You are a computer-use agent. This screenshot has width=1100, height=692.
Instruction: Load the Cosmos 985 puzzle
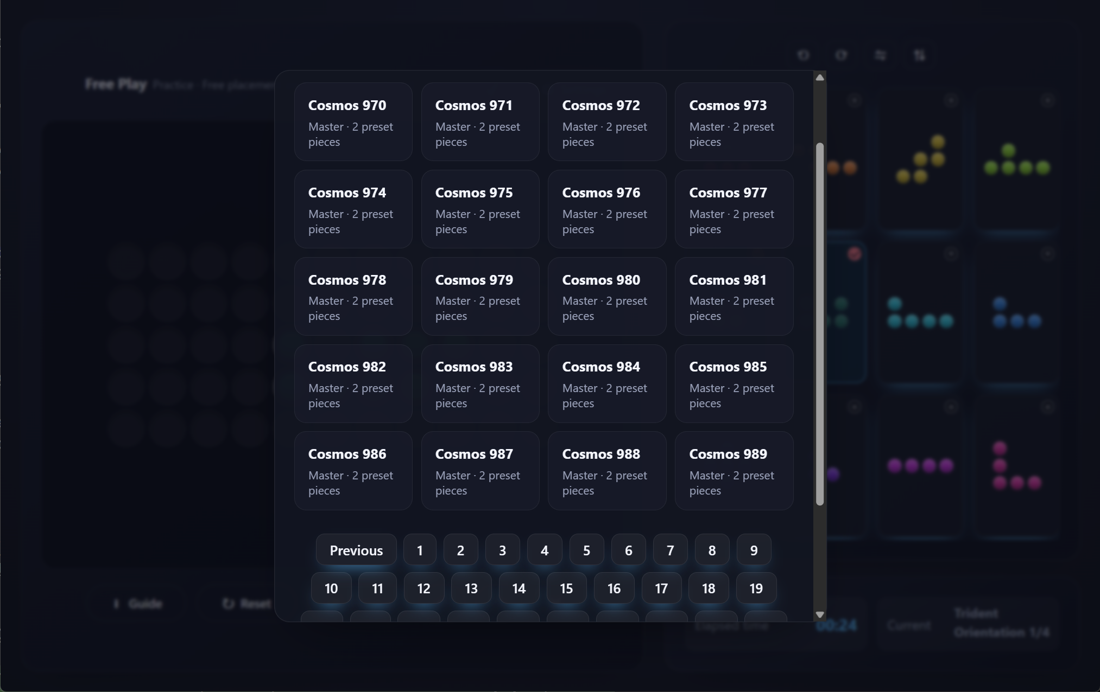click(x=734, y=383)
